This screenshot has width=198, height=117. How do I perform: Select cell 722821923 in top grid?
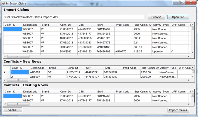[x=105, y=38]
